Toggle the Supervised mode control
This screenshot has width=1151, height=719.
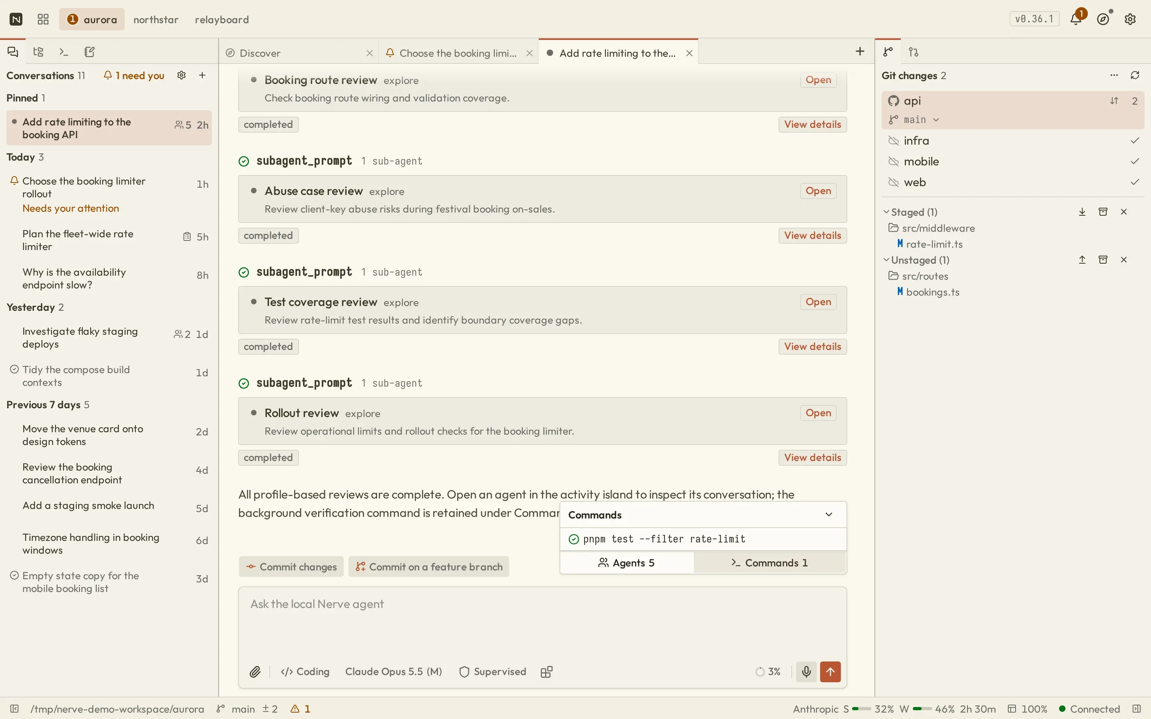pyautogui.click(x=492, y=671)
